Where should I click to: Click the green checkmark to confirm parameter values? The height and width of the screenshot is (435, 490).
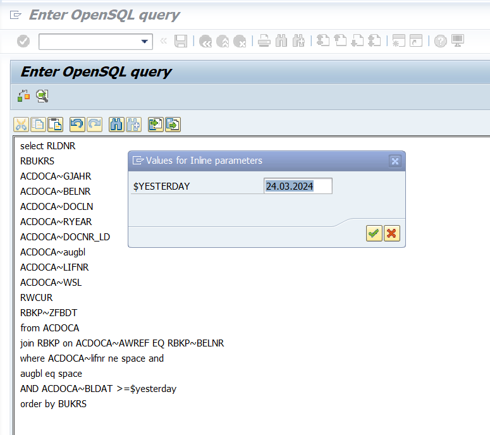pyautogui.click(x=374, y=234)
